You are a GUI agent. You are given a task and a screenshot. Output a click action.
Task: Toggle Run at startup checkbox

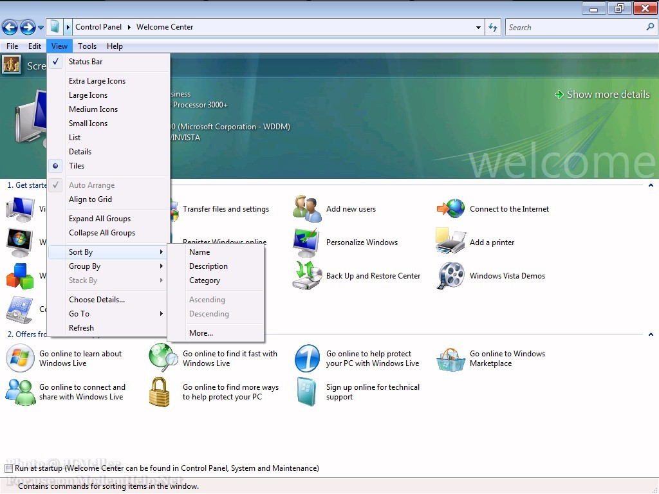[9, 468]
